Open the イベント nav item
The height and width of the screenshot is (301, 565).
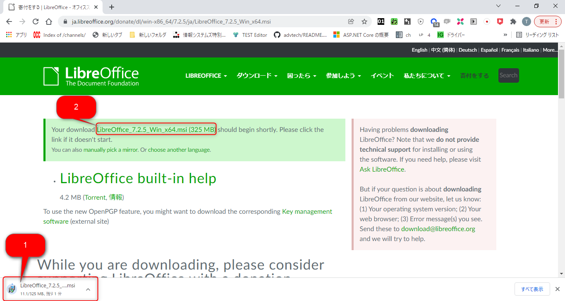(382, 76)
